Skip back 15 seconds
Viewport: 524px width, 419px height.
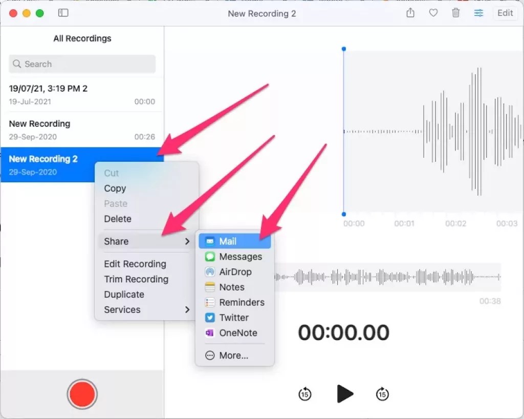[304, 394]
